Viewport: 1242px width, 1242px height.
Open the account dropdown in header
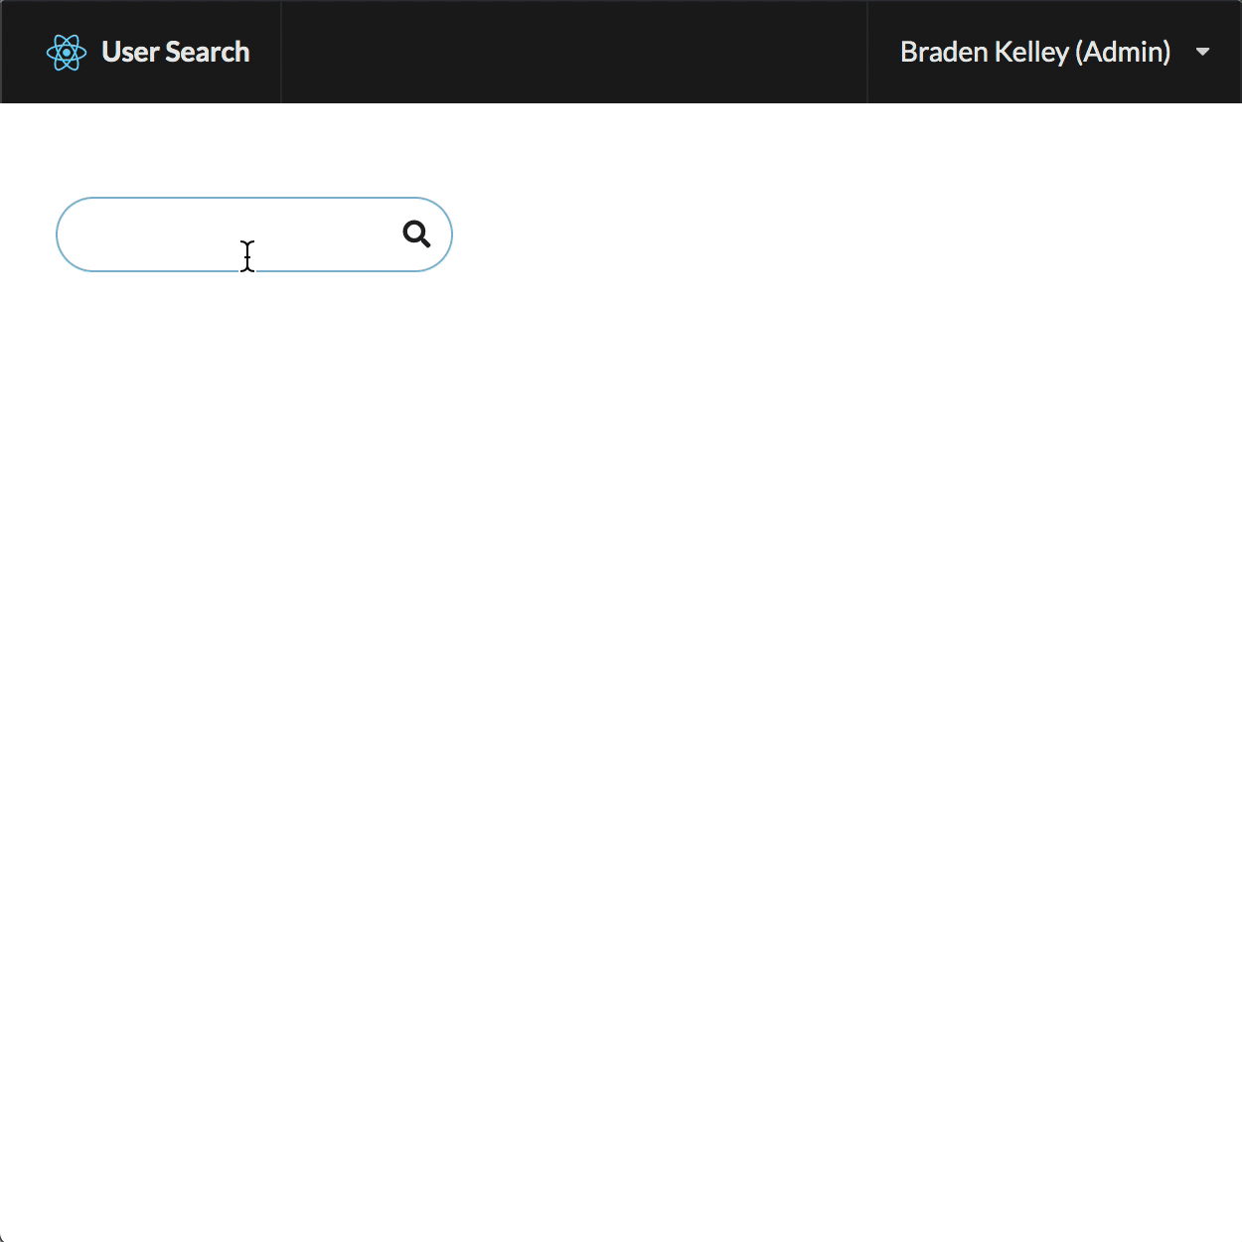pos(1053,52)
